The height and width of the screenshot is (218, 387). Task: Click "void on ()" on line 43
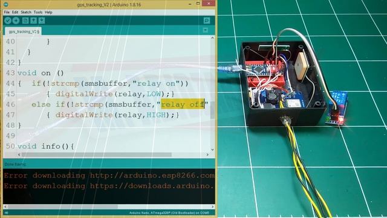[x=41, y=73]
